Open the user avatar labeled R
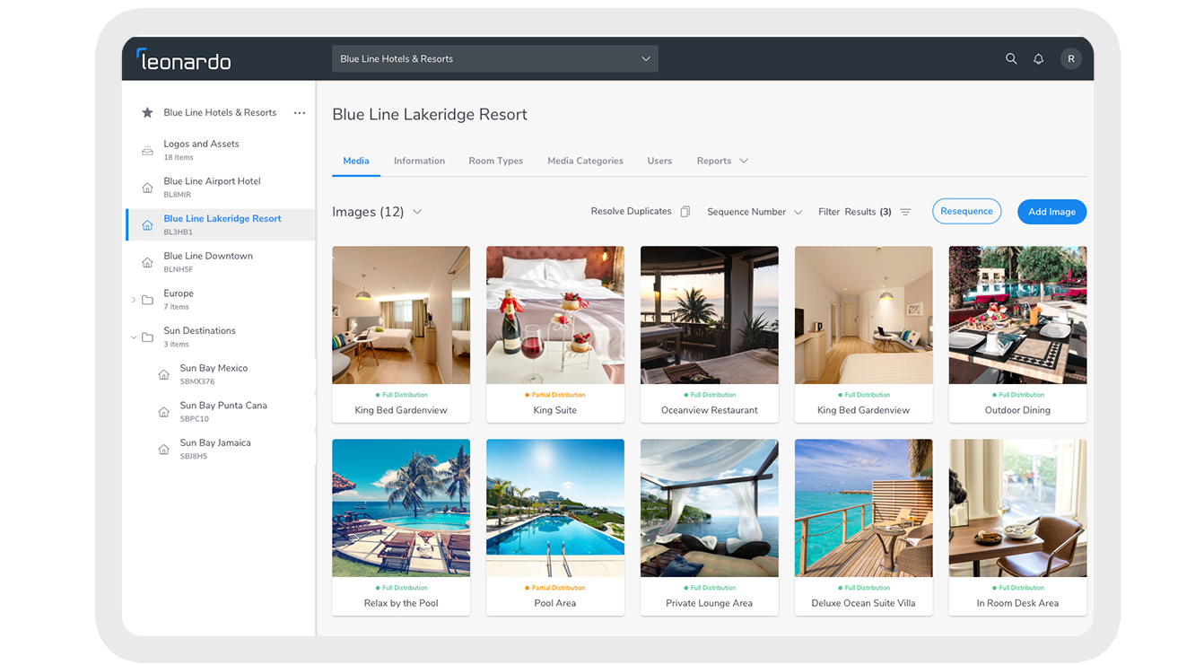1204x665 pixels. [1071, 58]
